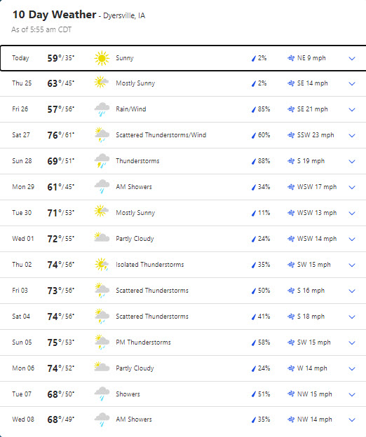Click the 34% precipitation value
366x437 pixels.
click(x=264, y=187)
